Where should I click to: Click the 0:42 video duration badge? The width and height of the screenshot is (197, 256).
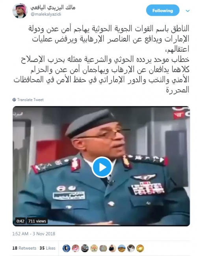click(20, 221)
